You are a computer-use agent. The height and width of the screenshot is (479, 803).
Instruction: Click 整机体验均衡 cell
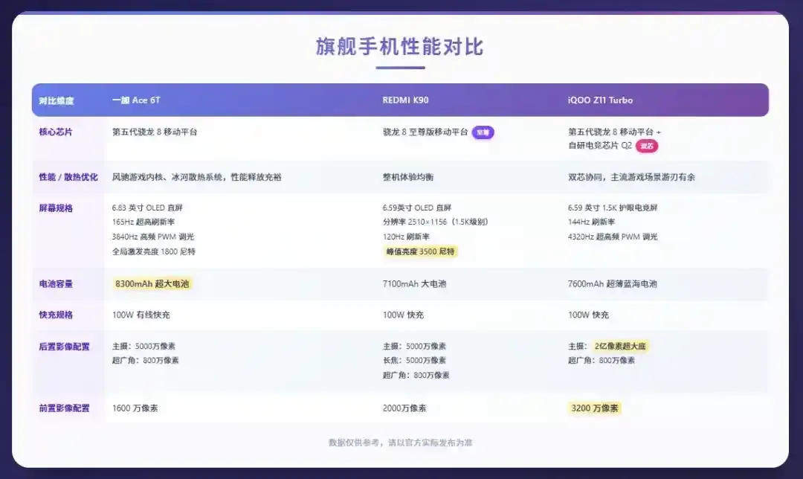(x=408, y=177)
